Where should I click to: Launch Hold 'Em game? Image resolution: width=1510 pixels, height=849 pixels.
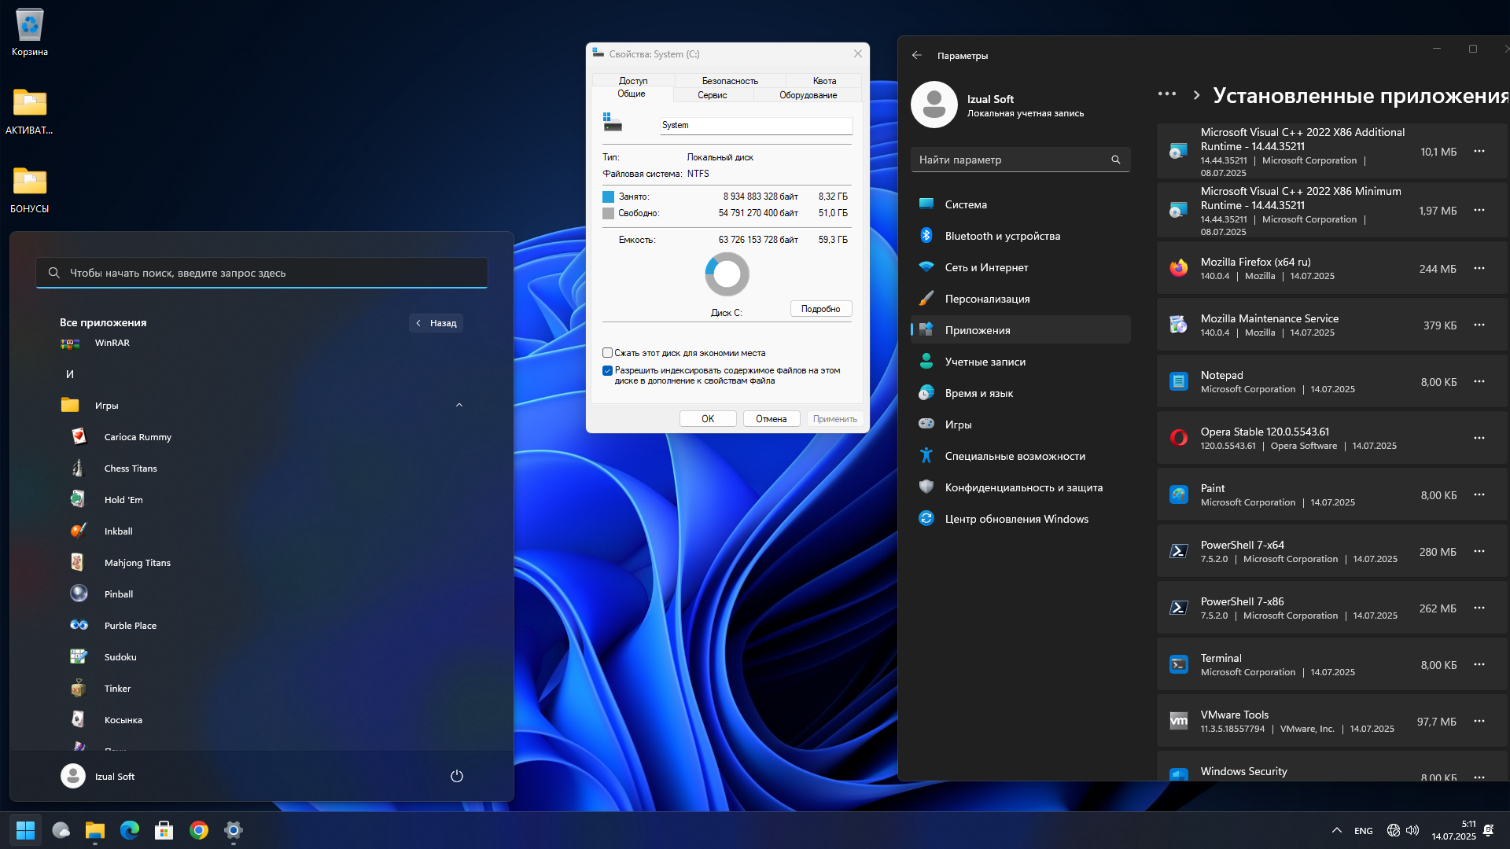[262, 500]
